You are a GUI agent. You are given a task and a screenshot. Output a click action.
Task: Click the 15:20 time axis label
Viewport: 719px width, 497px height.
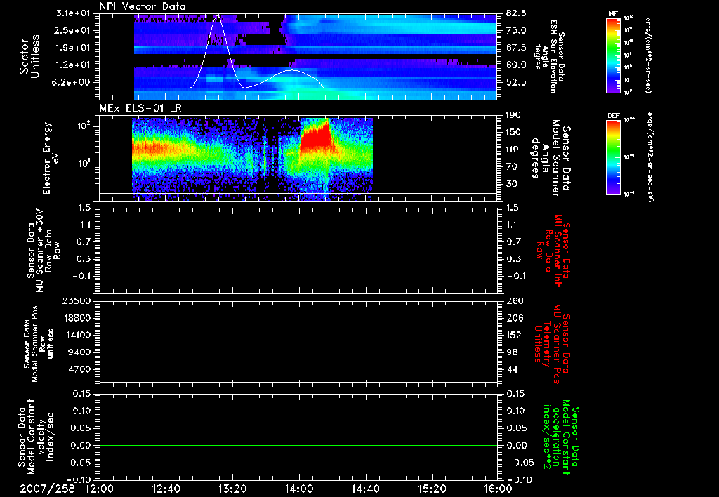point(432,489)
